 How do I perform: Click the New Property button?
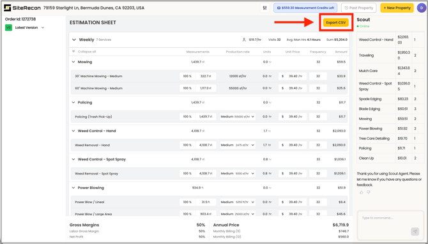(x=397, y=8)
